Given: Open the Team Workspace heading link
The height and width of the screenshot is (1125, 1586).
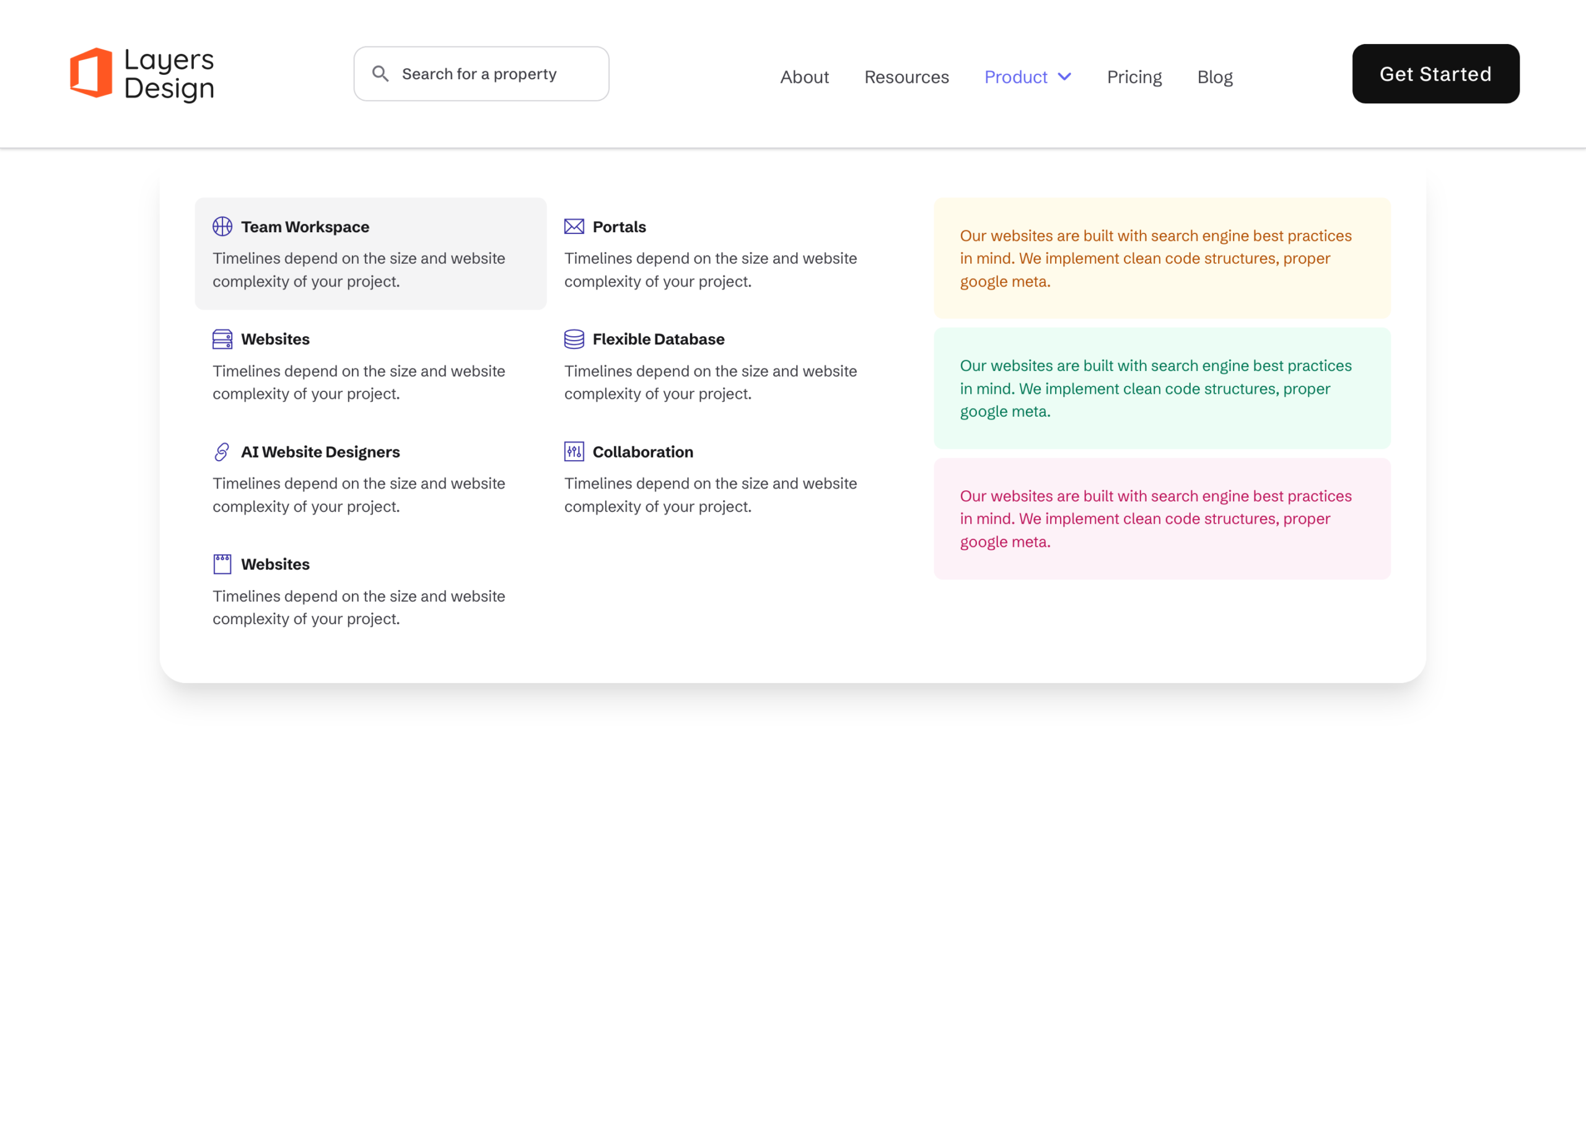Looking at the screenshot, I should 305,227.
